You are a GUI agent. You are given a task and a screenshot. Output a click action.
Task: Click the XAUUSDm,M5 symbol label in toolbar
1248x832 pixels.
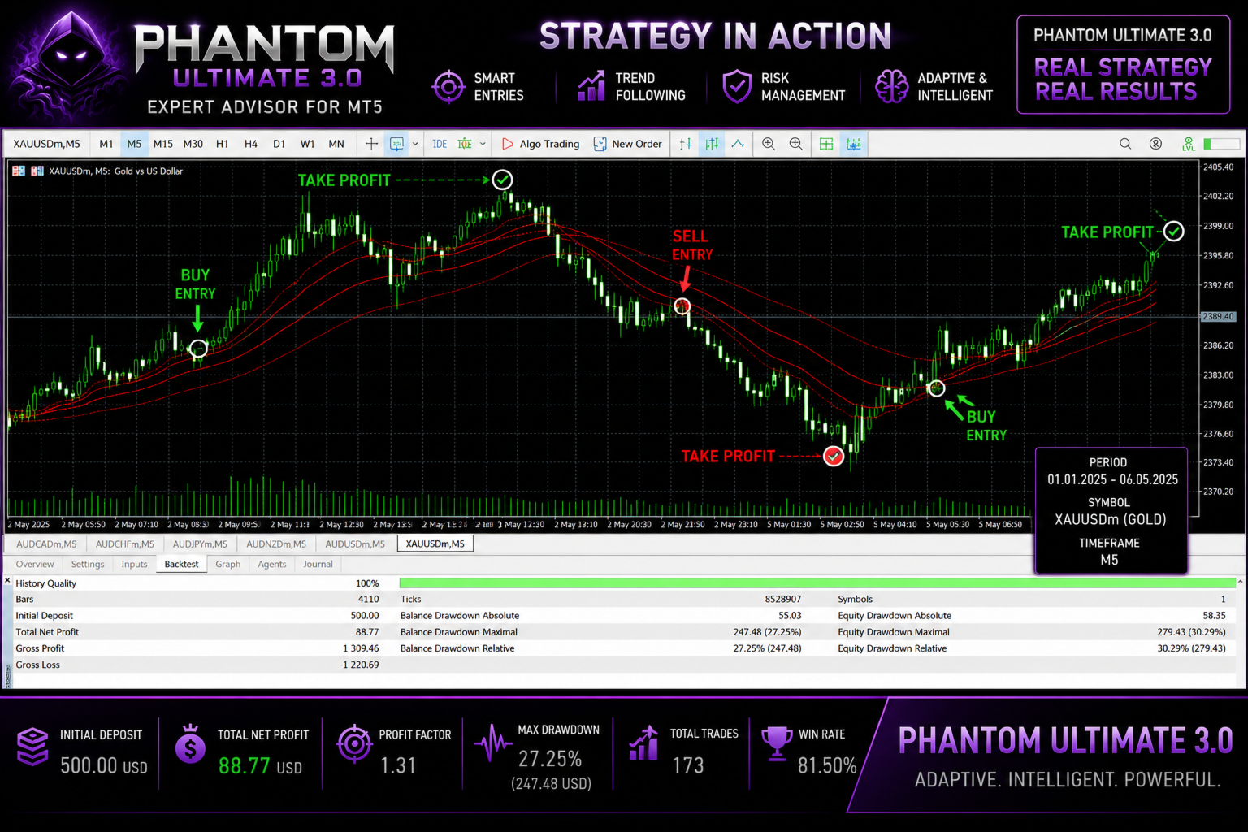pos(47,144)
